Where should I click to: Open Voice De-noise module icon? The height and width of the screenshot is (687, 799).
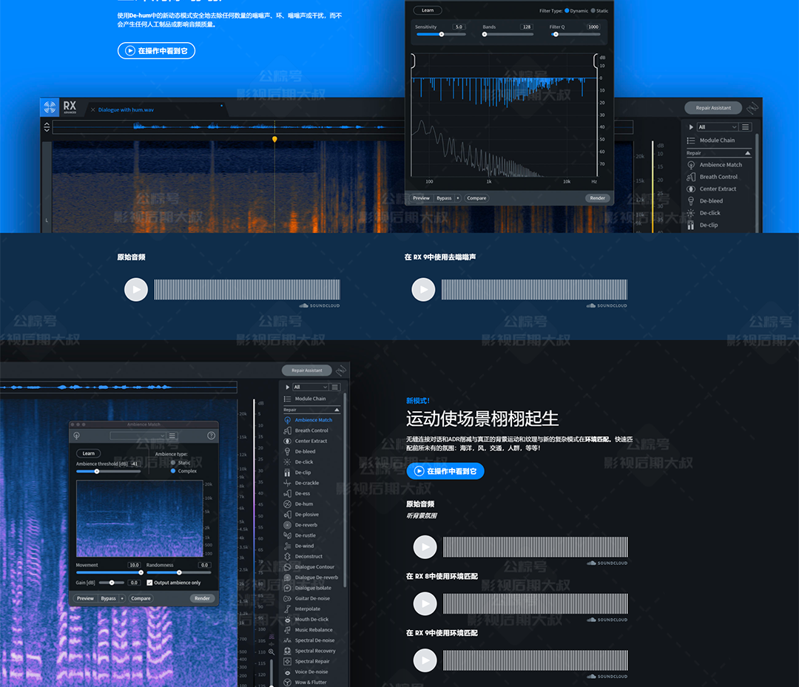click(287, 672)
